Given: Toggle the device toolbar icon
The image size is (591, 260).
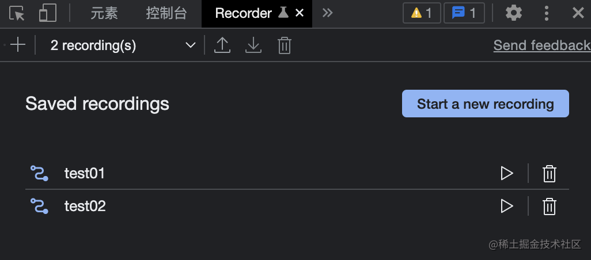Looking at the screenshot, I should point(48,13).
